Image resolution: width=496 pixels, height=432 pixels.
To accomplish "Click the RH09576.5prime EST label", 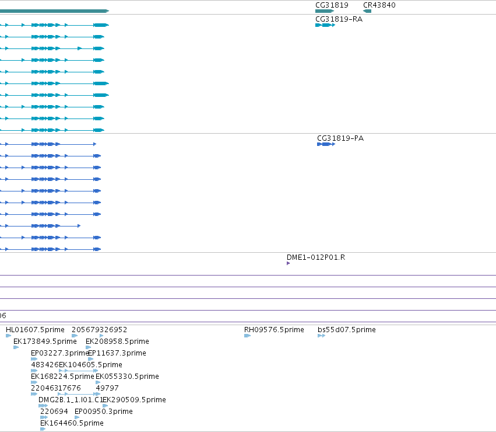I will pos(274,330).
